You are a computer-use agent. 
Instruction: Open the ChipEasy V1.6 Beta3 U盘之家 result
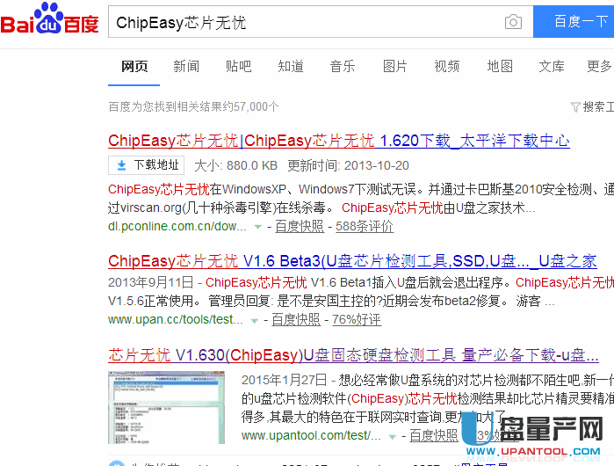coord(352,261)
